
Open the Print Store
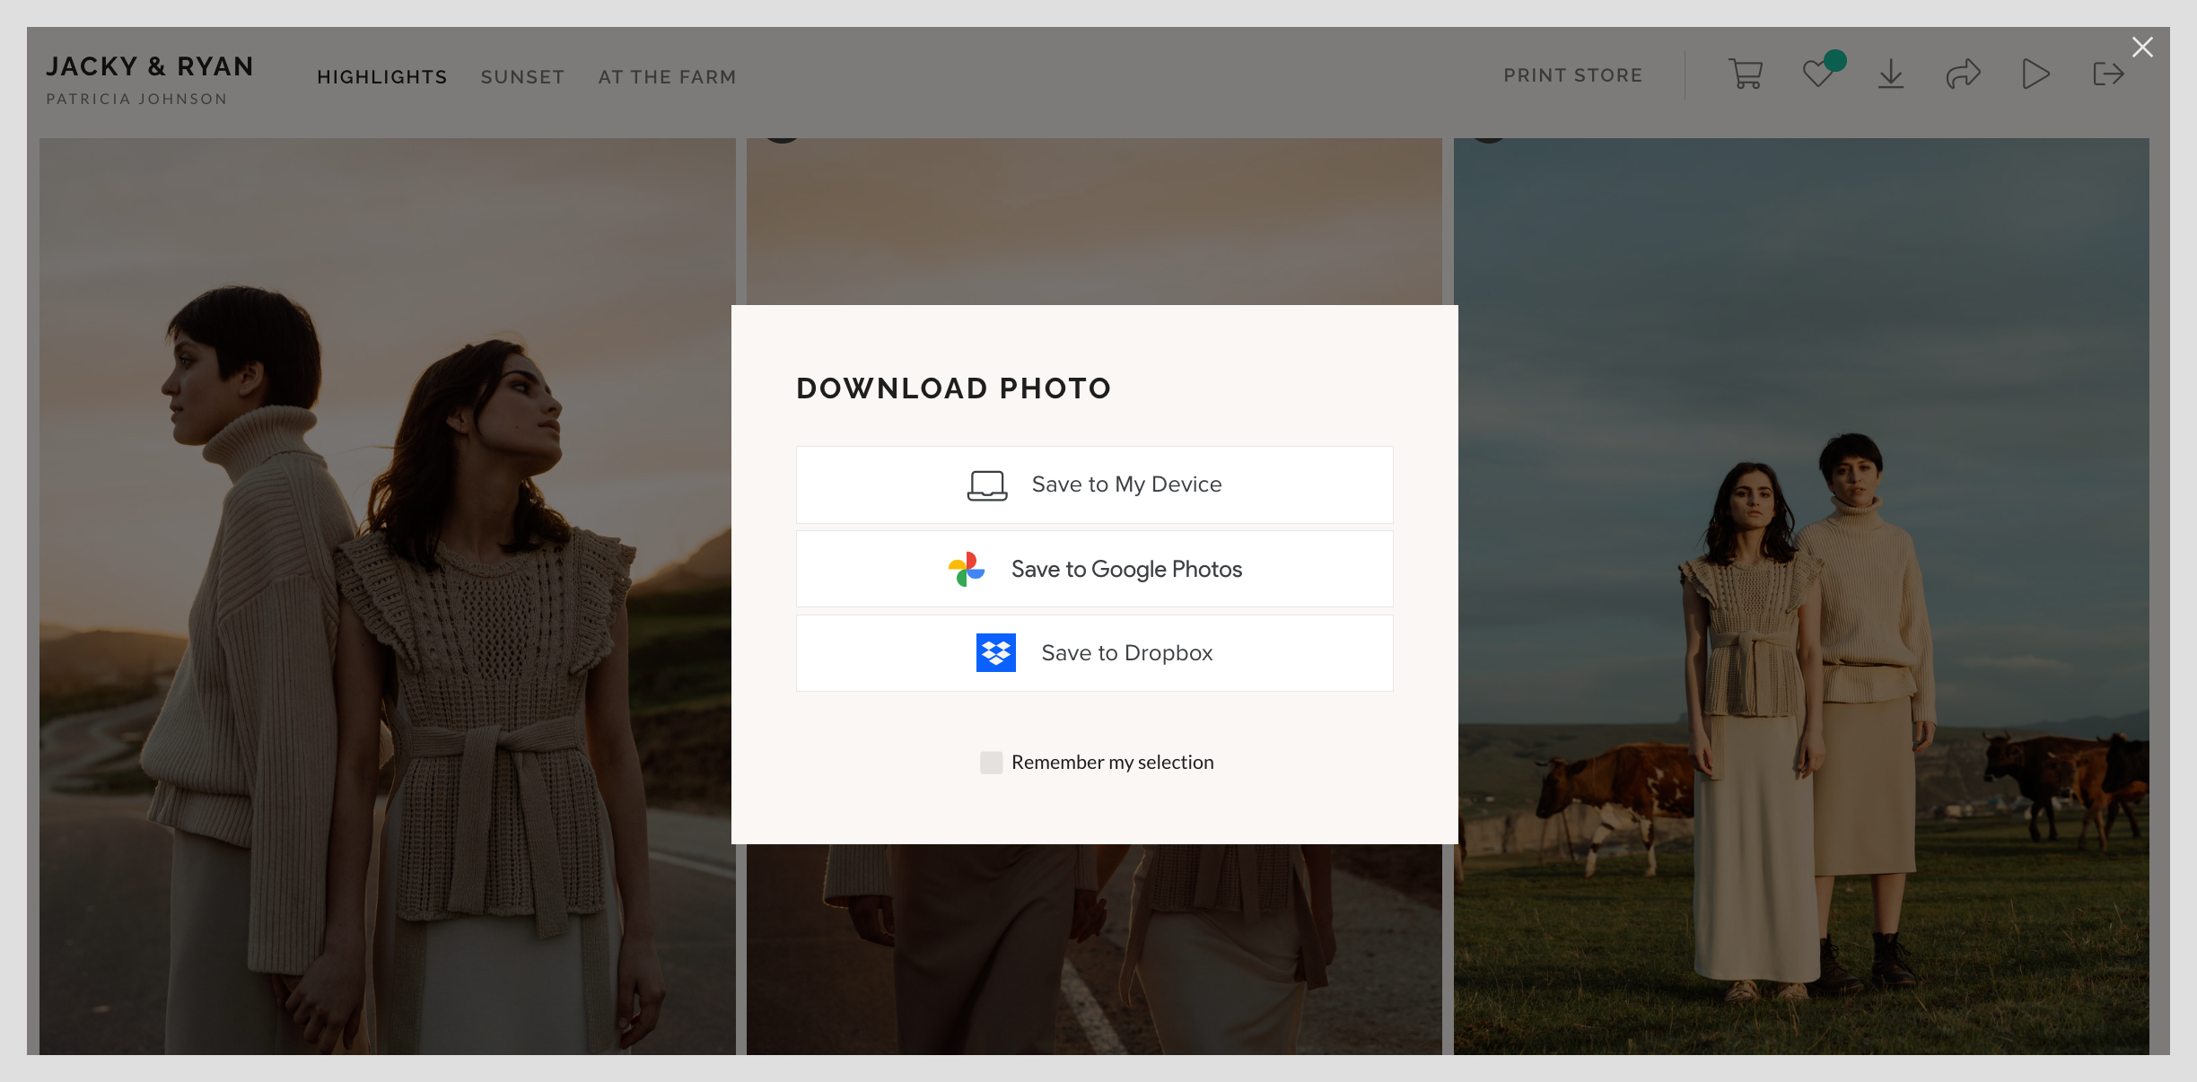point(1572,75)
